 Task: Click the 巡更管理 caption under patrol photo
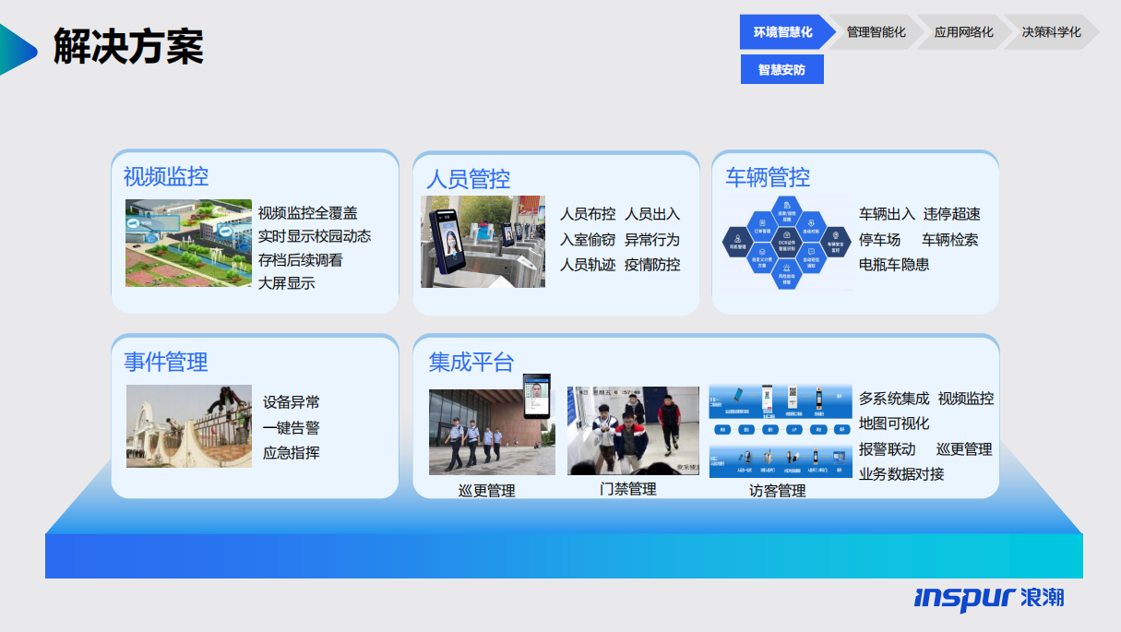[487, 491]
